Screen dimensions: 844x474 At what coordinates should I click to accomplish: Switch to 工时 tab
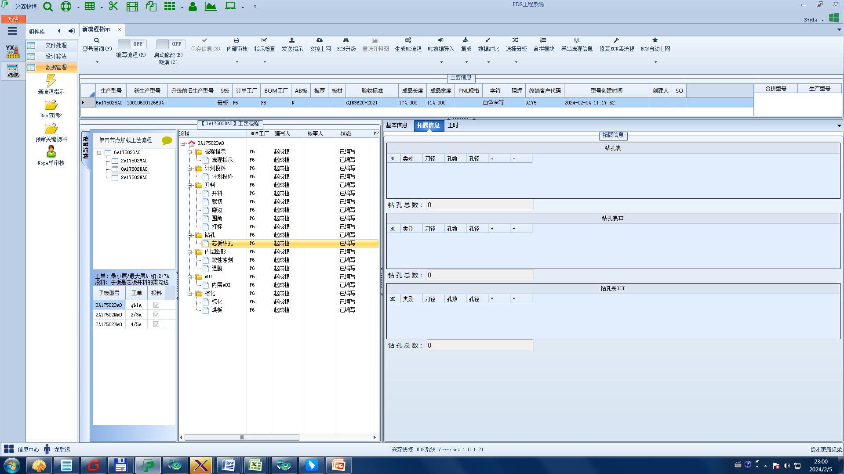453,126
